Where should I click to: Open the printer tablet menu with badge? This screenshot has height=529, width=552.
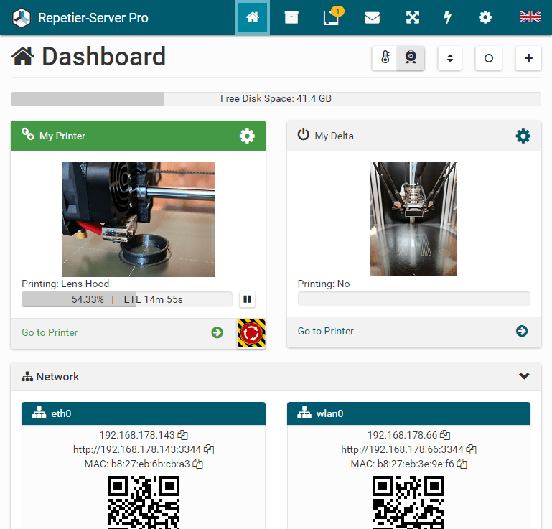(331, 18)
